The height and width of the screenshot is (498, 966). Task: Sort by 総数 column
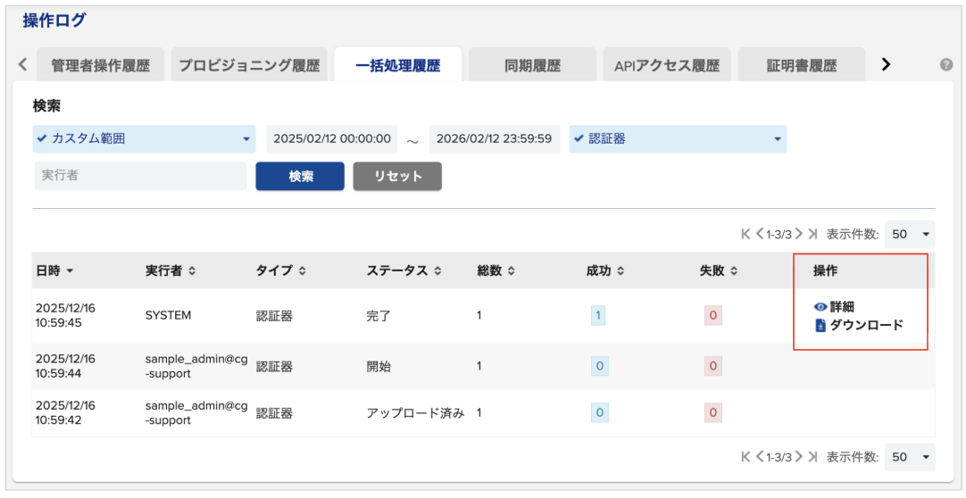[x=495, y=270]
